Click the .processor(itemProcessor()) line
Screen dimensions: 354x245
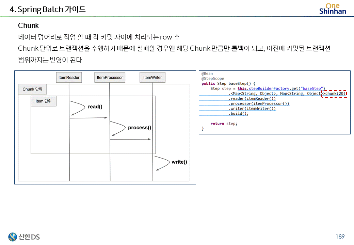click(x=259, y=103)
